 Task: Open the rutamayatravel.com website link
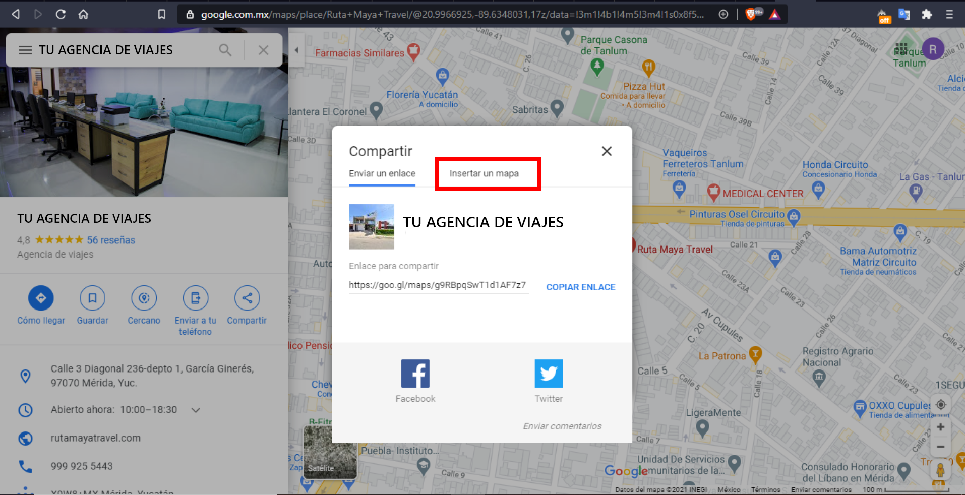pos(95,438)
